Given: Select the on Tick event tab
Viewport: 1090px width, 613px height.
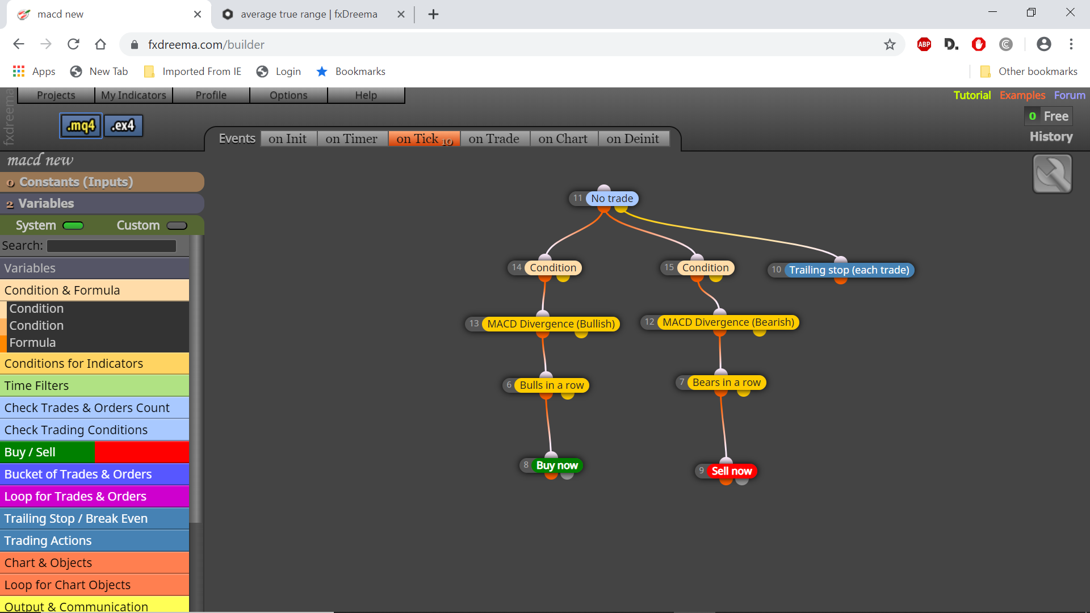Looking at the screenshot, I should [424, 138].
